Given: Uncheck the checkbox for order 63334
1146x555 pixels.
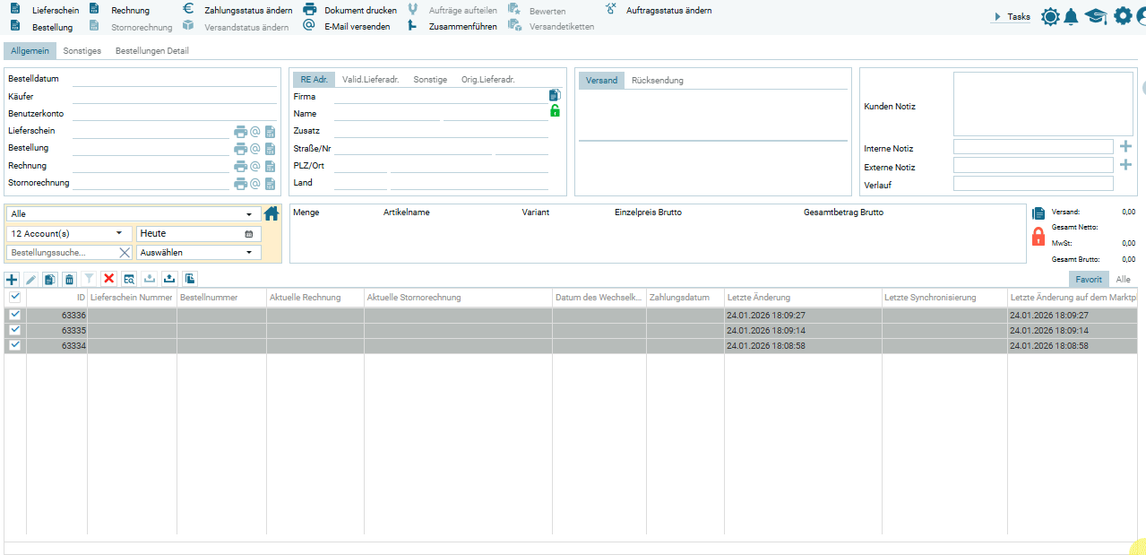Looking at the screenshot, I should click(x=14, y=345).
